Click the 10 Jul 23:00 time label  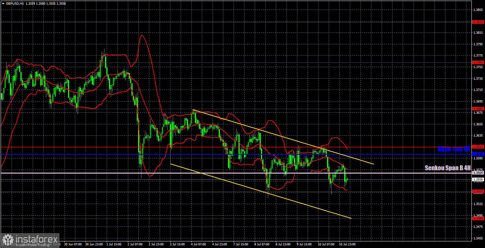pyautogui.click(x=347, y=244)
